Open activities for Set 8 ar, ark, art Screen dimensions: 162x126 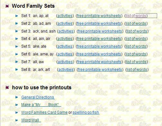pyautogui.click(x=66, y=70)
